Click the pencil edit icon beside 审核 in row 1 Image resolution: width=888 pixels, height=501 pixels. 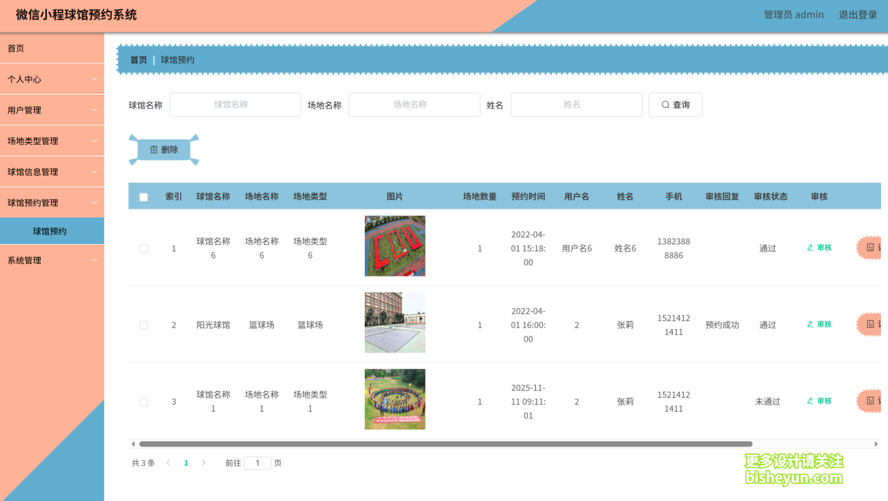pos(810,247)
